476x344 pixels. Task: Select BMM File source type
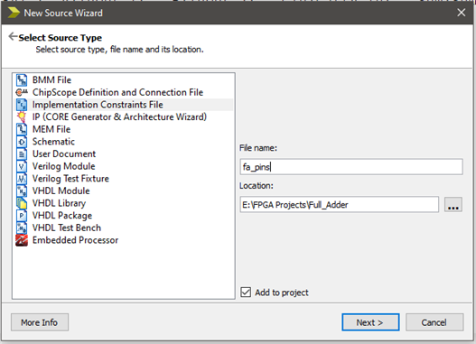click(51, 80)
